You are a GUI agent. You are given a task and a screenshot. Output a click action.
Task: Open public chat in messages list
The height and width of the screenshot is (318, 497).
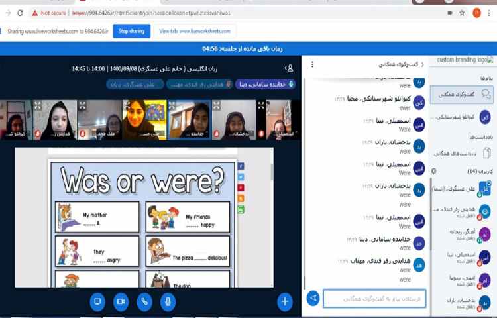pos(463,95)
